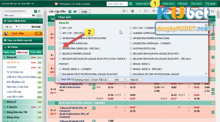Image resolution: width=220 pixels, height=122 pixels.
Task: Open Mục ưa thích của tôi
Action: click(23, 41)
